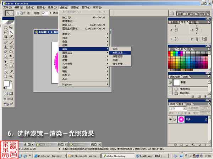Select the Hand tool

tap(6, 76)
